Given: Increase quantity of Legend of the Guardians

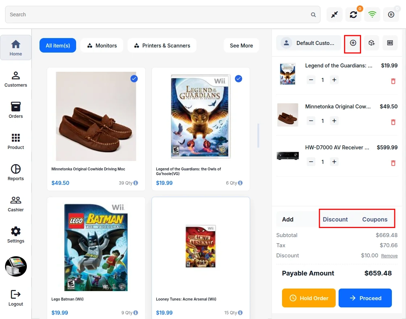Looking at the screenshot, I should coord(334,80).
